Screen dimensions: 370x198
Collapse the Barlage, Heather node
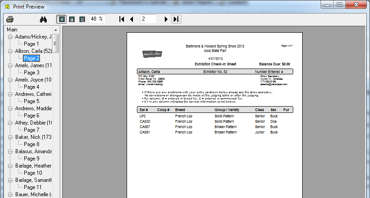tap(10, 166)
